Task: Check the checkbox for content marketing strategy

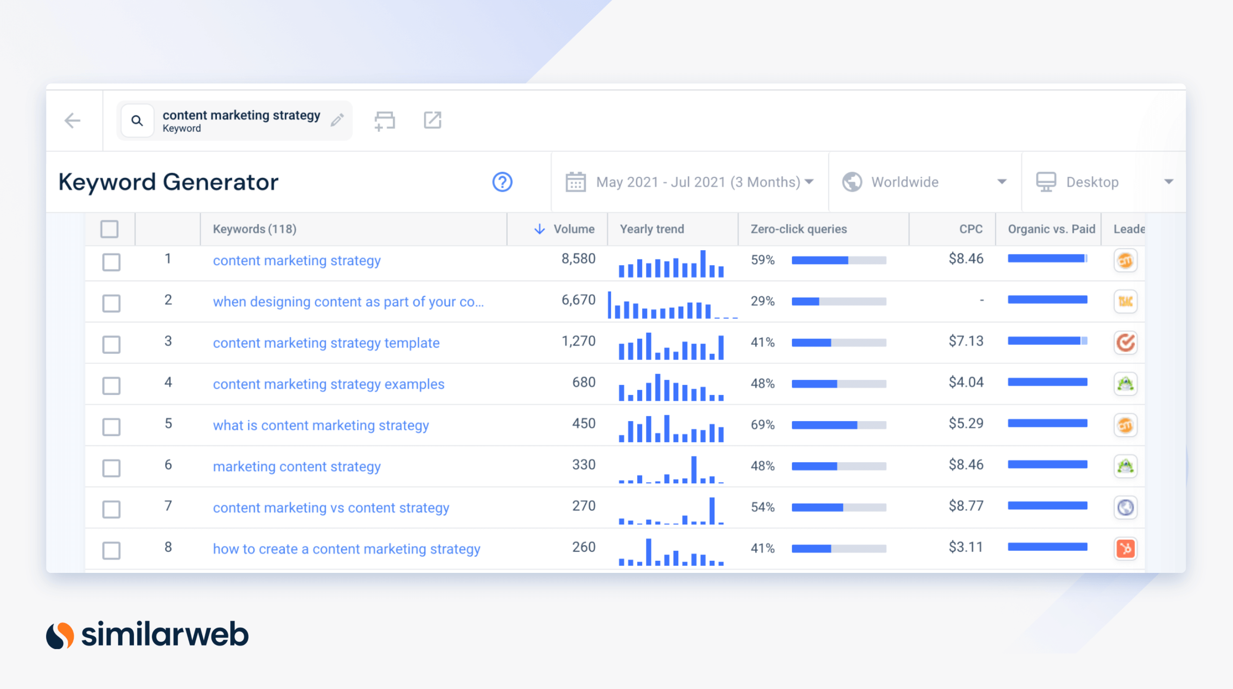Action: click(x=111, y=261)
